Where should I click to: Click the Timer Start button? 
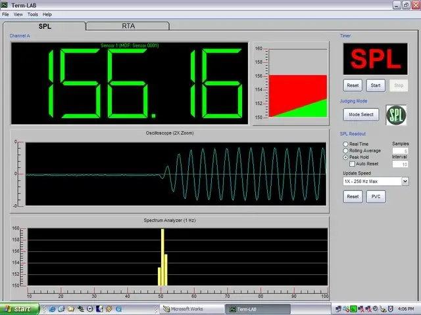tap(376, 85)
